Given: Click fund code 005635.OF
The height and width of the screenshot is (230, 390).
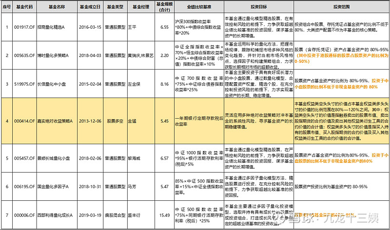Looking at the screenshot, I should (24, 55).
